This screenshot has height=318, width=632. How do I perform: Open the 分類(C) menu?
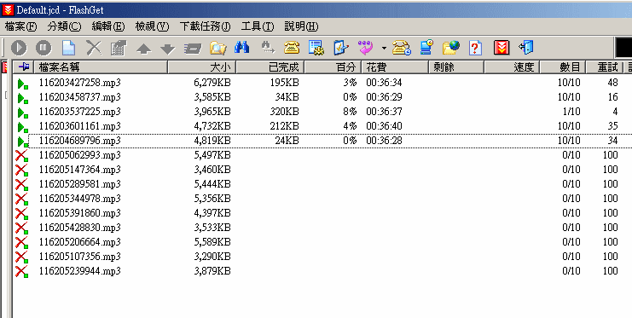pos(64,26)
